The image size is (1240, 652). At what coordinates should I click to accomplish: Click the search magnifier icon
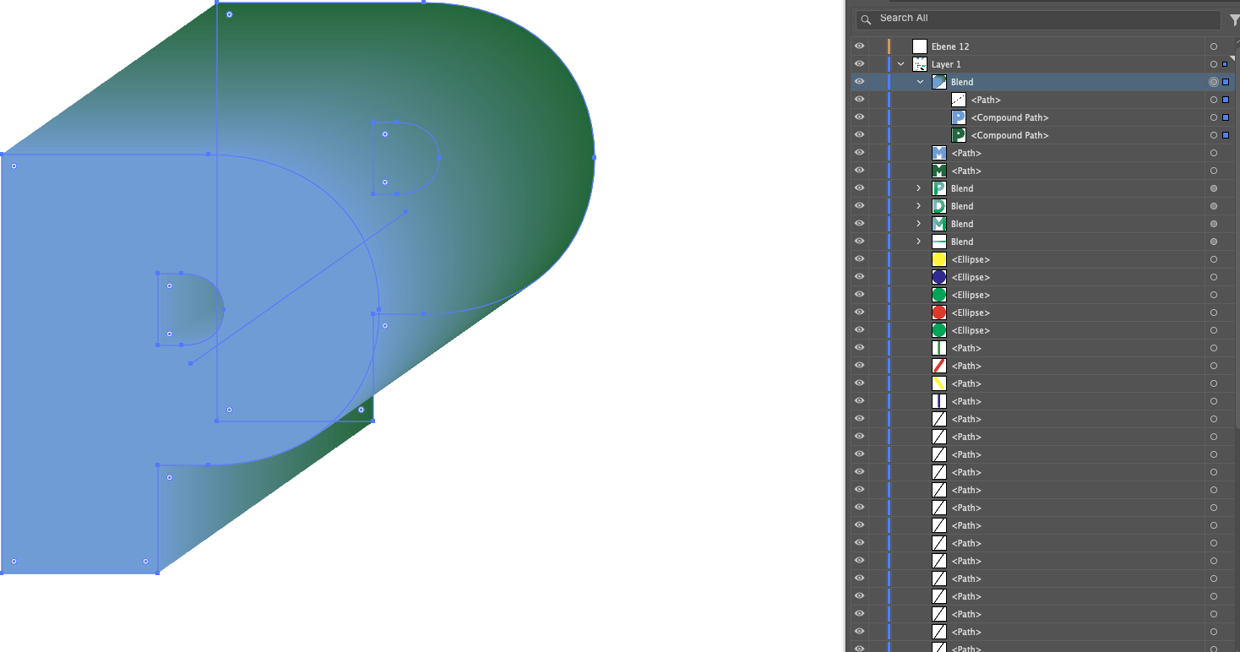[866, 19]
